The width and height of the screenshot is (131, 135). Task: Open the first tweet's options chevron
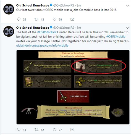[x=127, y=6]
